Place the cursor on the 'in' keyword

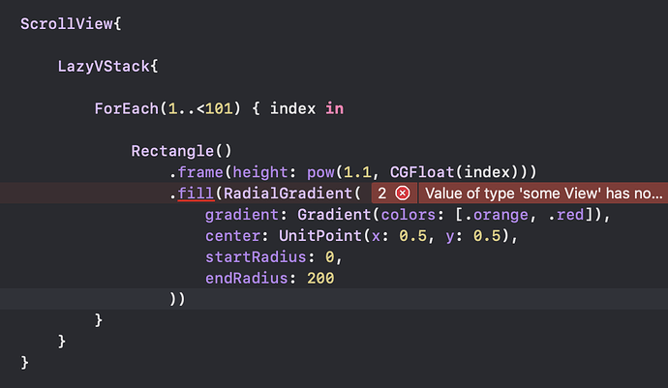334,108
